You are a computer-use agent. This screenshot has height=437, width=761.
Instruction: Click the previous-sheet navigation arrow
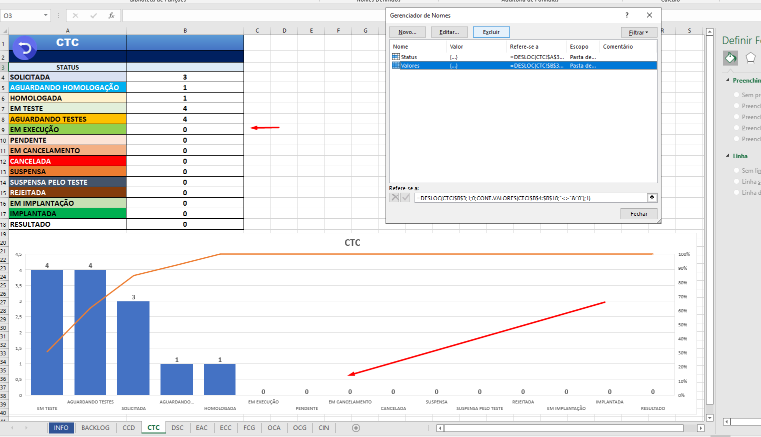[x=12, y=427]
